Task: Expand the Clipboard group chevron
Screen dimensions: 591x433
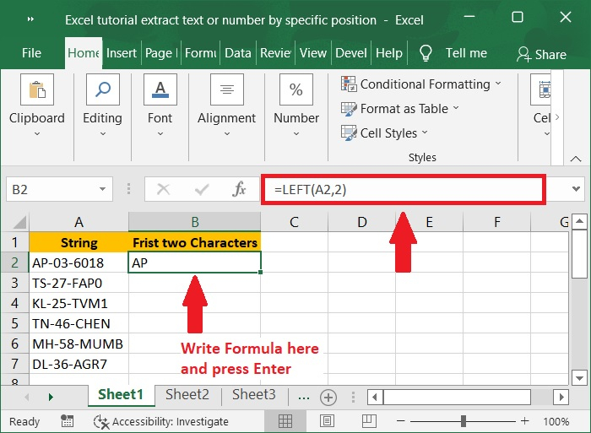Action: [37, 133]
